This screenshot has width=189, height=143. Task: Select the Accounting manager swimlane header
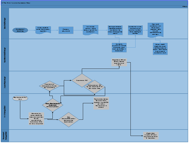[5, 82]
